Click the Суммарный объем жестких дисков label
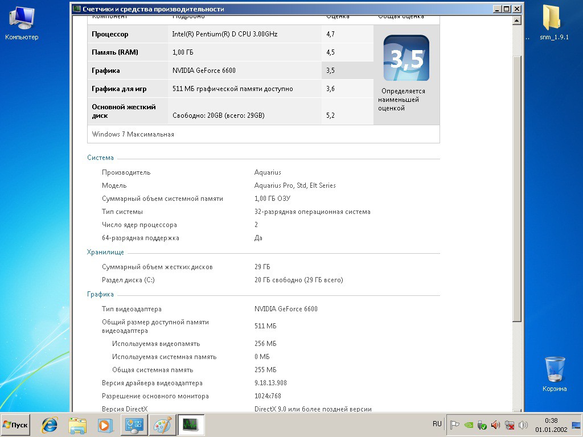Image resolution: width=583 pixels, height=437 pixels. (x=157, y=267)
